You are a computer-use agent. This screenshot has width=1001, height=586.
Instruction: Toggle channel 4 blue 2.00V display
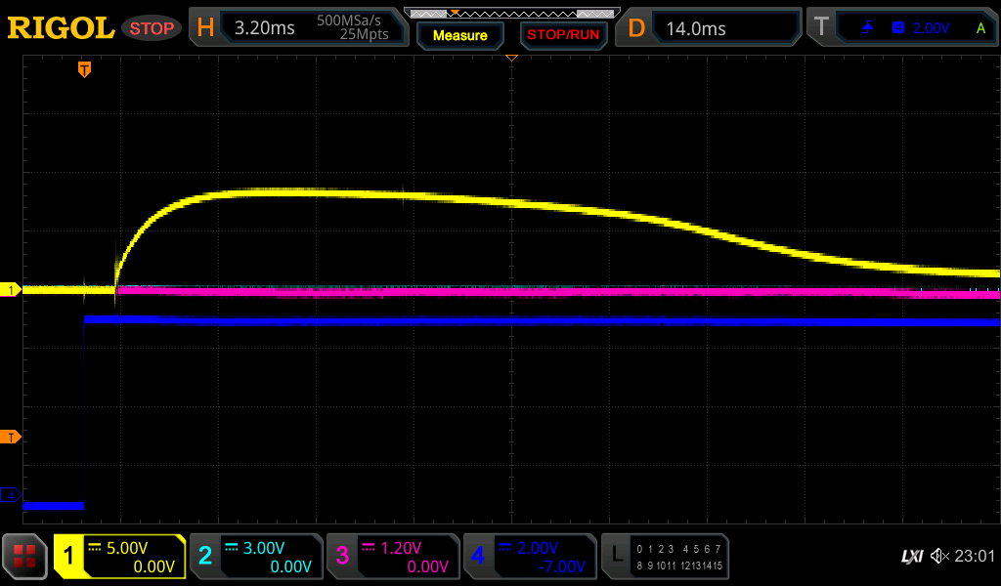(530, 557)
